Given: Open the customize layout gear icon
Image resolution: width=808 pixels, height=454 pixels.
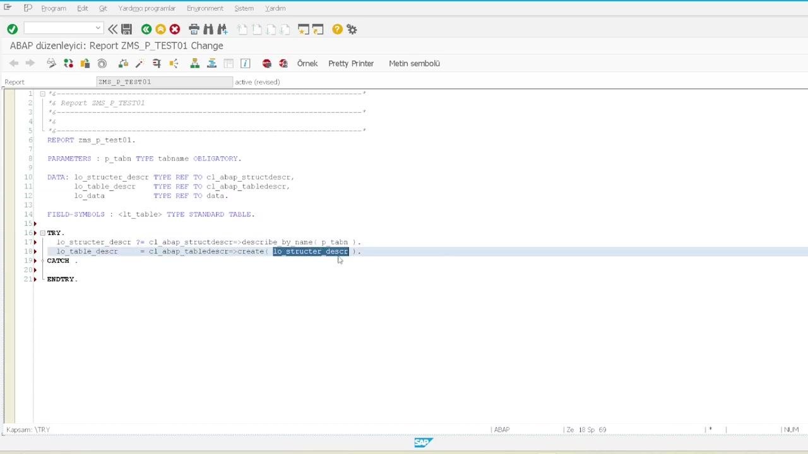Looking at the screenshot, I should pos(352,29).
